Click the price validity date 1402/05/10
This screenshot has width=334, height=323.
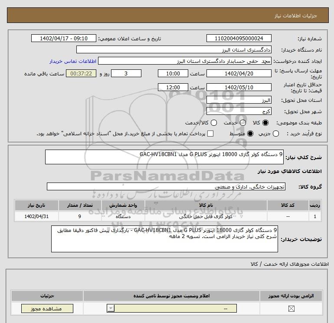pos(239,87)
